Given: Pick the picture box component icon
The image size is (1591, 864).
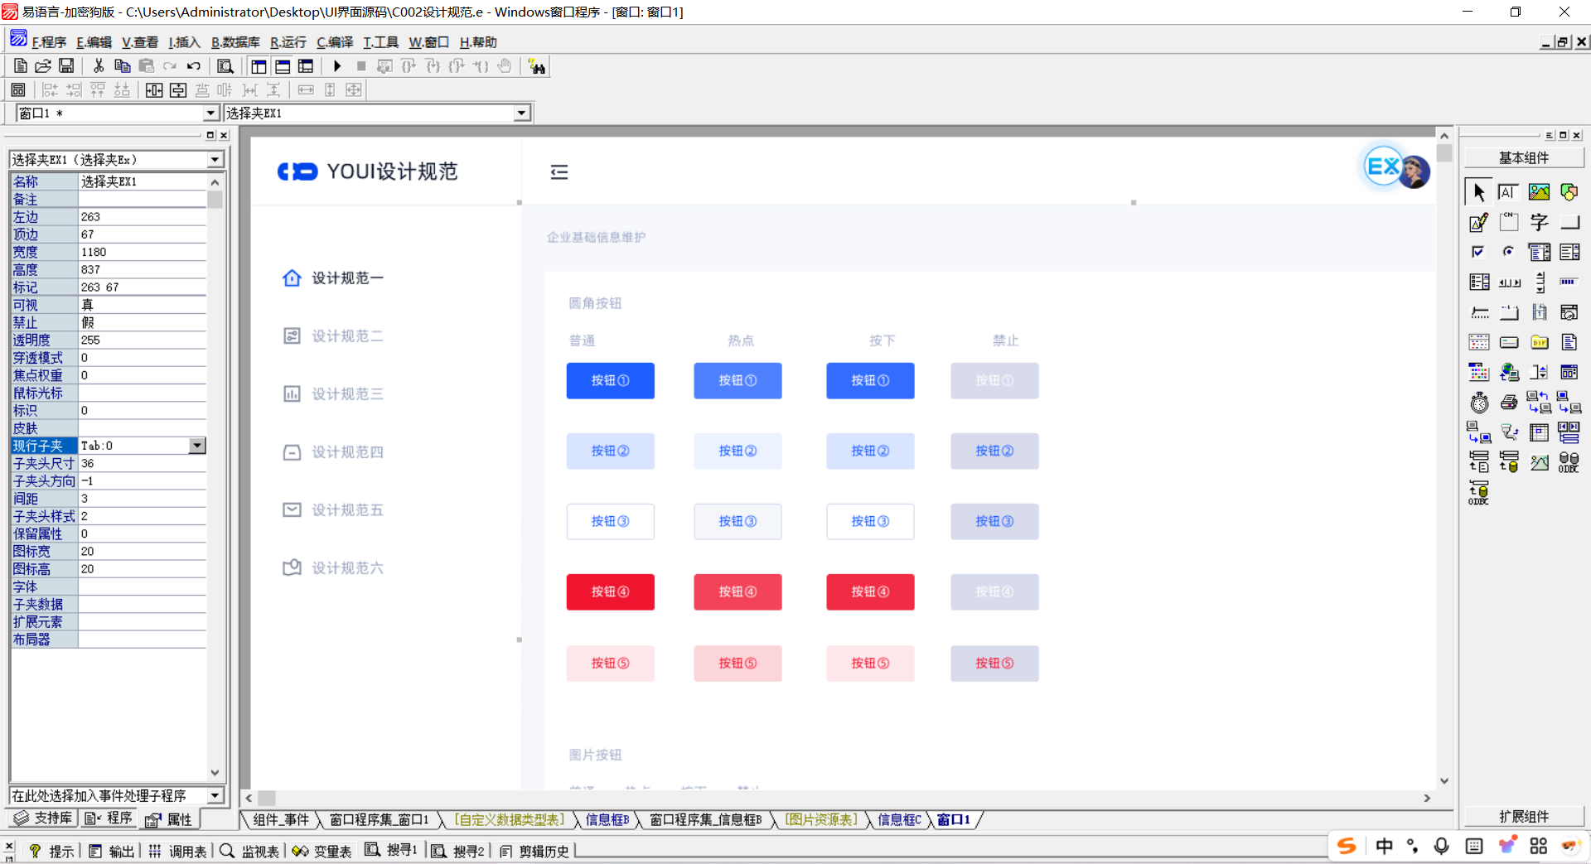Looking at the screenshot, I should point(1539,192).
